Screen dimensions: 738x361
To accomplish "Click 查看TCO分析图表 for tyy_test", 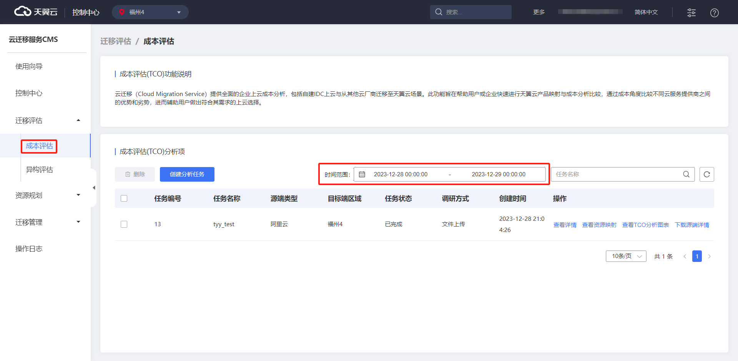I will (x=646, y=225).
